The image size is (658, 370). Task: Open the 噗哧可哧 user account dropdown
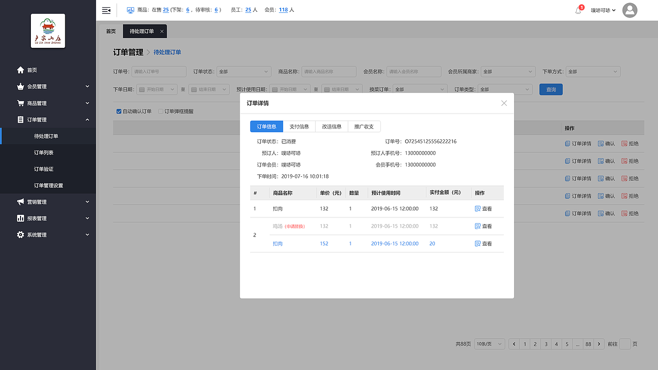click(604, 10)
